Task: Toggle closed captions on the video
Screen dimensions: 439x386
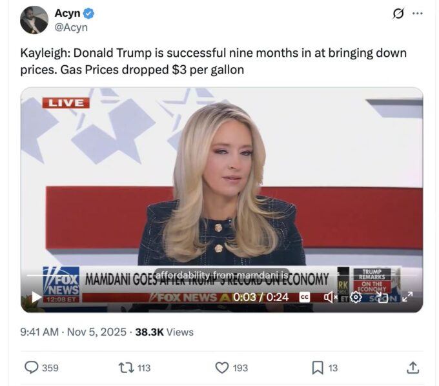Action: pyautogui.click(x=305, y=297)
